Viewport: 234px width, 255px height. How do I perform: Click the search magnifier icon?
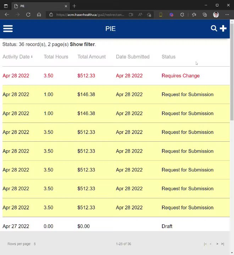point(214,28)
